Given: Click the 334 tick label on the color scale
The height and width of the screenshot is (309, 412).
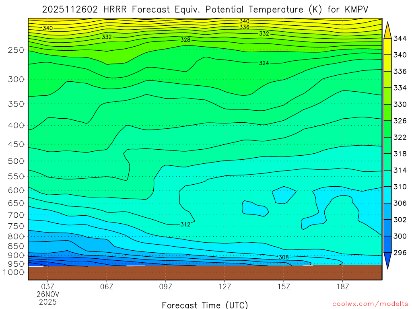Looking at the screenshot, I should [400, 88].
